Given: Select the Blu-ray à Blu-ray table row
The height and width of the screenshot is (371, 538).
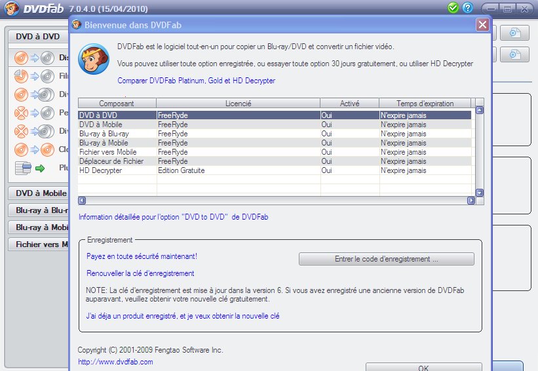Looking at the screenshot, I should [x=275, y=134].
